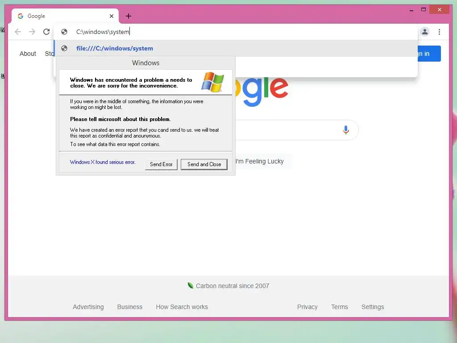Click the Send and Close button

point(204,164)
